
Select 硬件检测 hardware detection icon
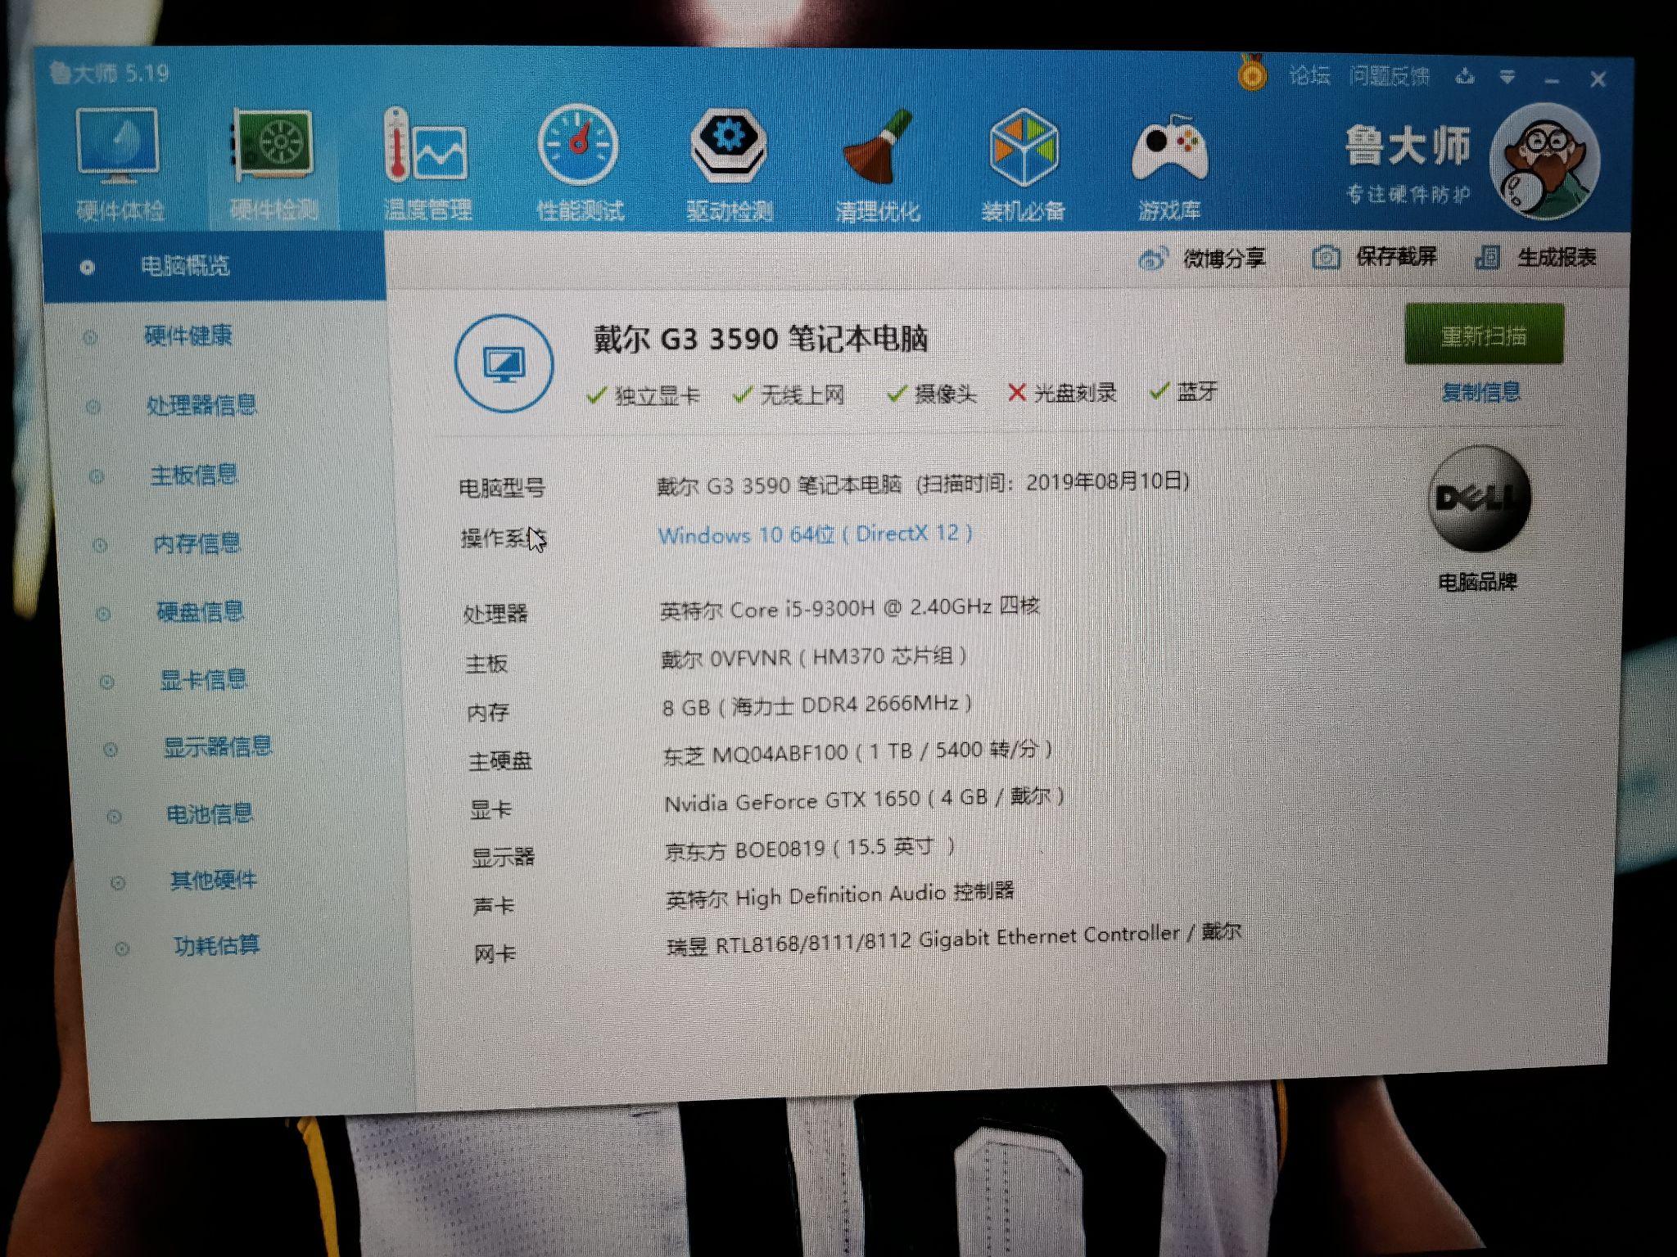[x=273, y=166]
